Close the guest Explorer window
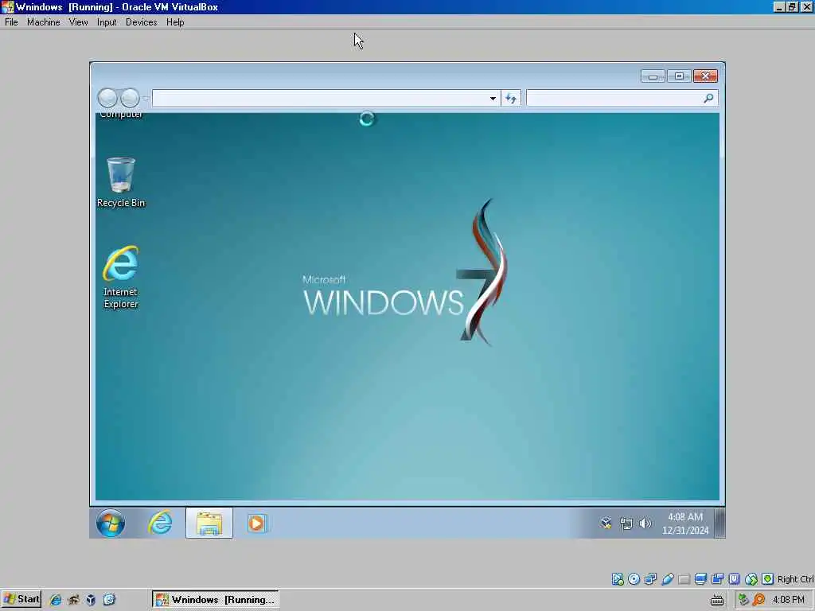Viewport: 815px width, 611px height. pyautogui.click(x=705, y=76)
